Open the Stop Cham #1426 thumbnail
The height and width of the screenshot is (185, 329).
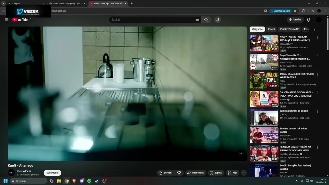264,62
